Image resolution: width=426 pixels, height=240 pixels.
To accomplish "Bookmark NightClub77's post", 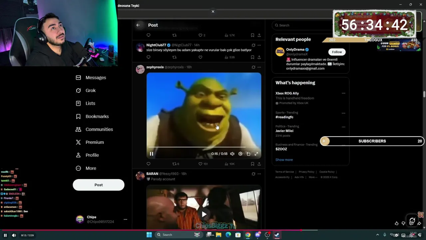I will [x=253, y=57].
